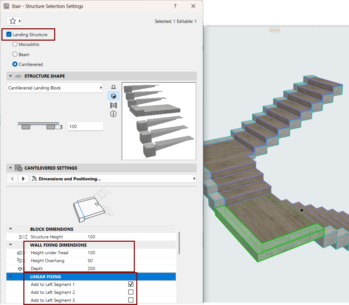Collapse the Cantilevered Settings panel
Screen dimensions: 349x305
click(x=11, y=168)
